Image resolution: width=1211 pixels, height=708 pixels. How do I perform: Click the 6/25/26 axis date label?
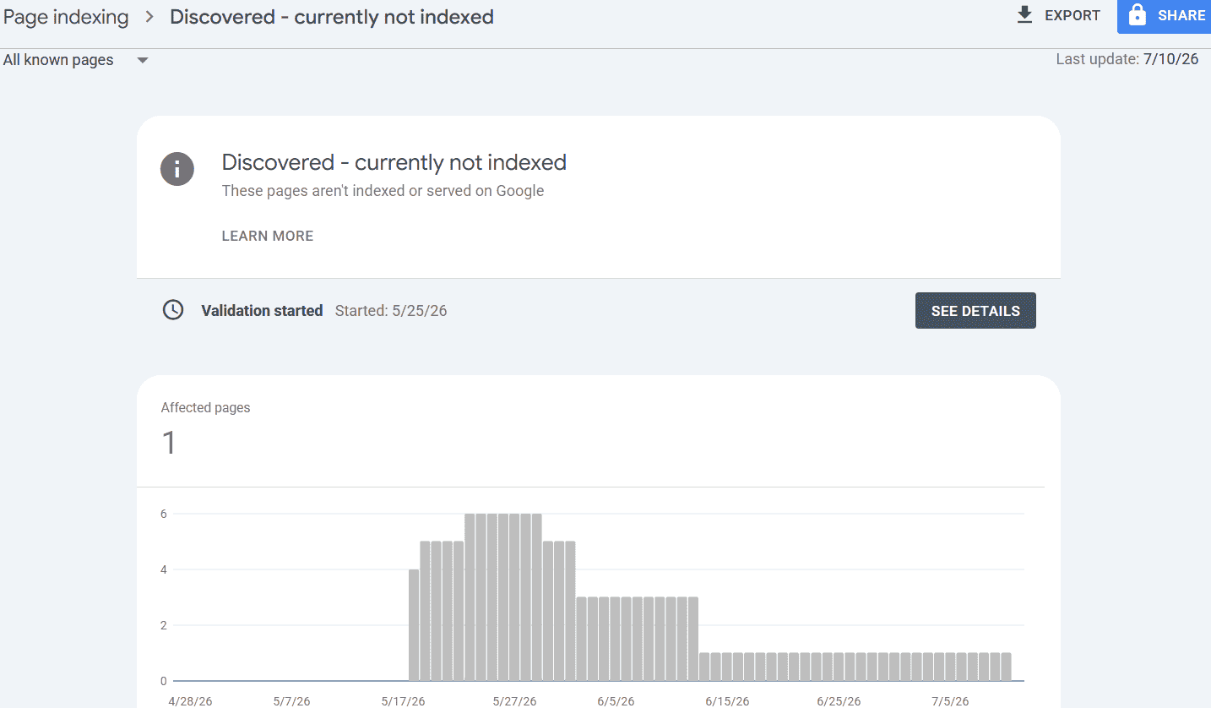(839, 701)
